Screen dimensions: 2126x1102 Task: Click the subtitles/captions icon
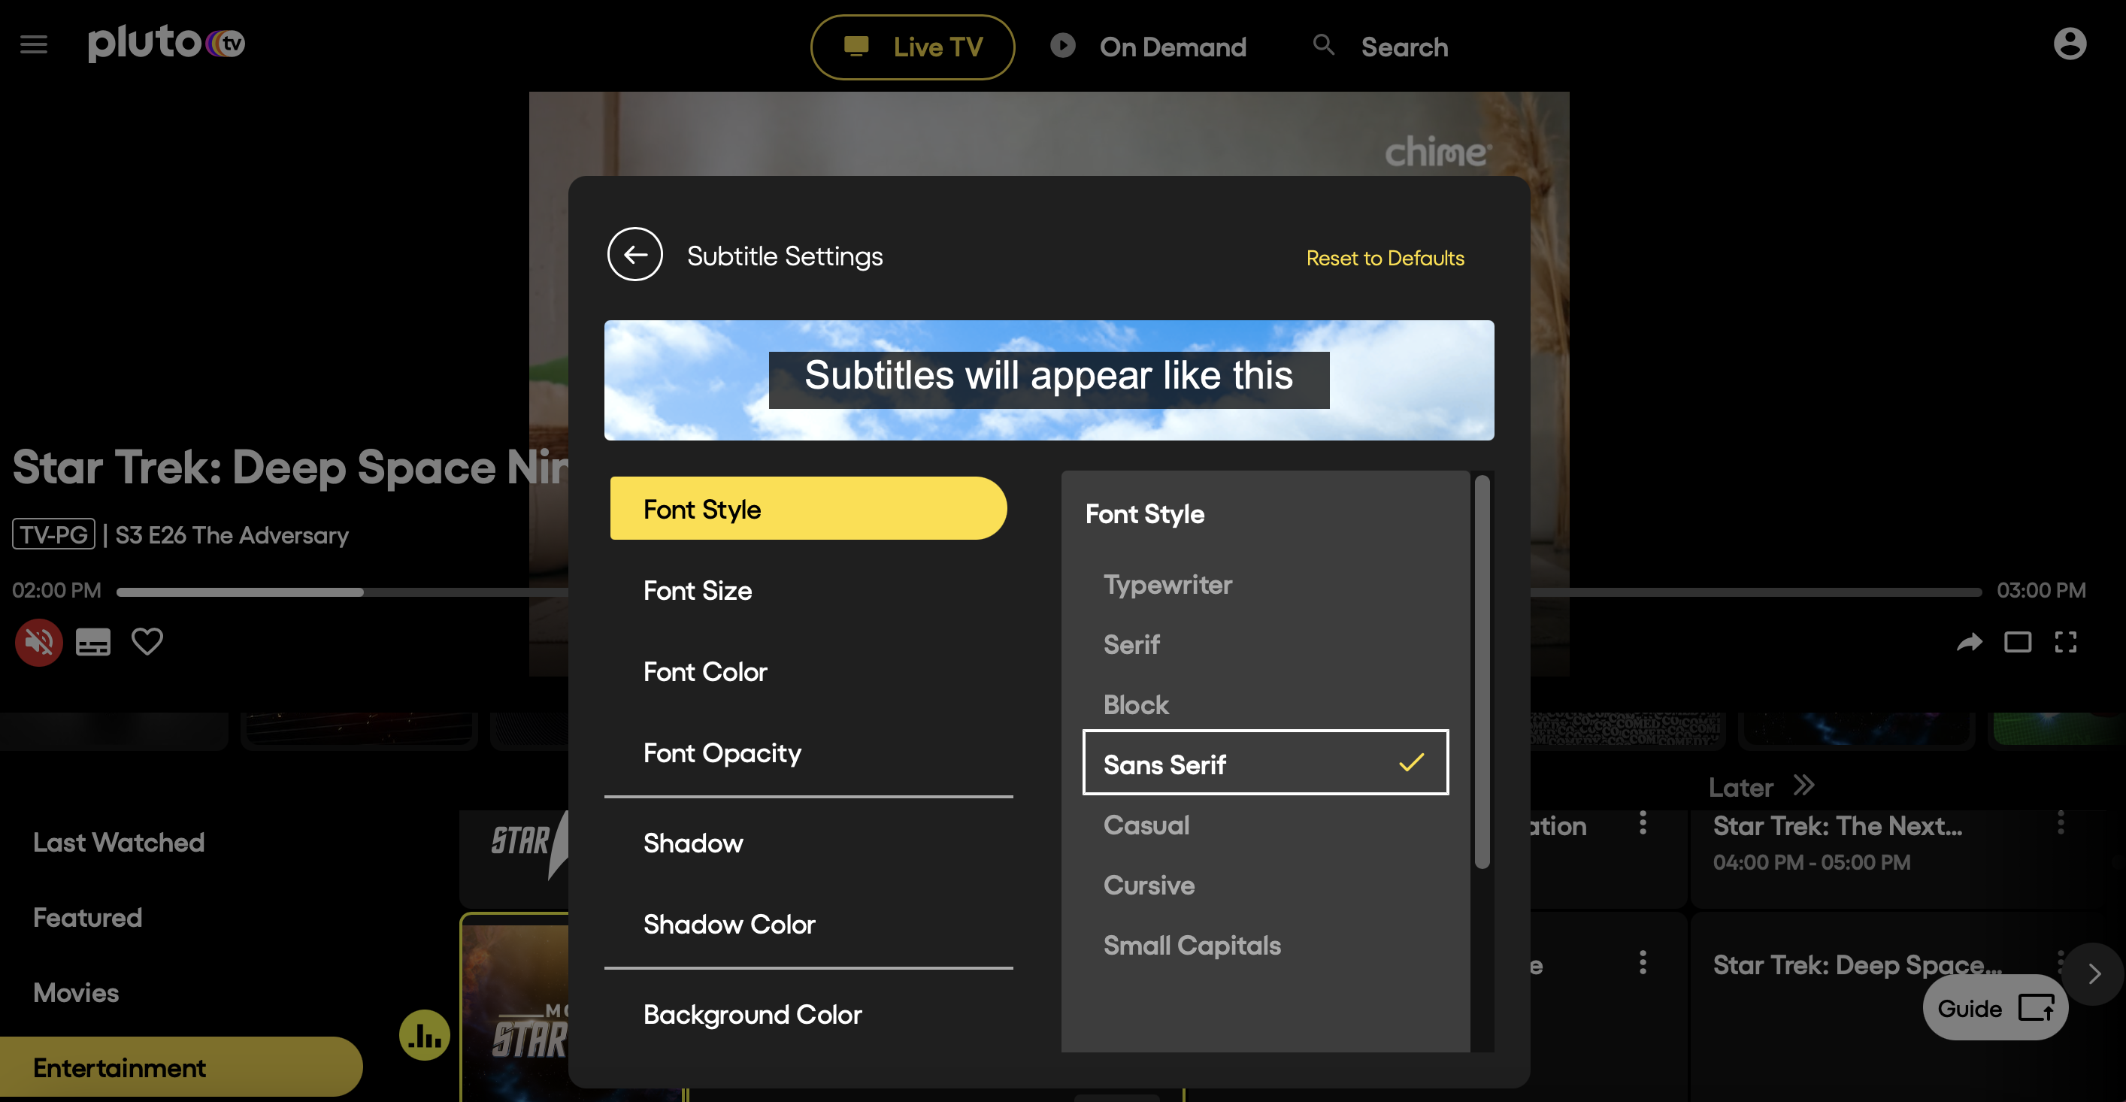coord(92,643)
